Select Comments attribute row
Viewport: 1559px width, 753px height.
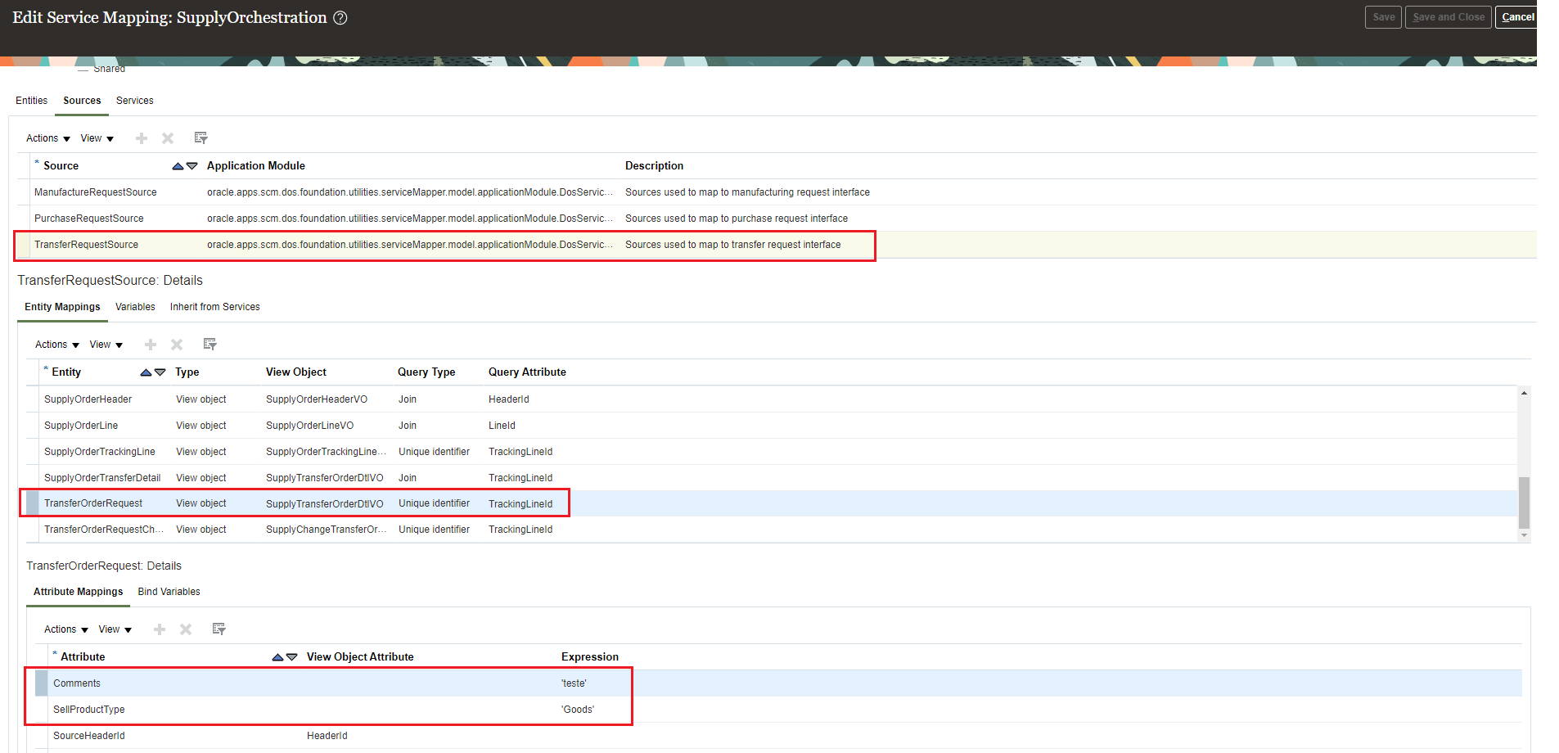click(x=778, y=683)
